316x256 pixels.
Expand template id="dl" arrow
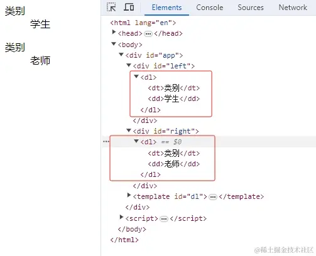(129, 195)
